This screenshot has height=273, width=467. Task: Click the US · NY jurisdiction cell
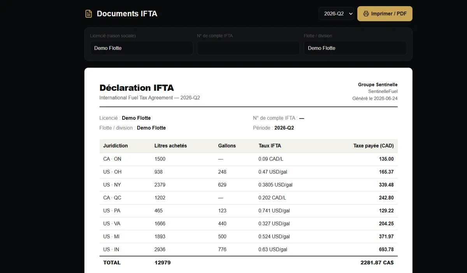112,185
